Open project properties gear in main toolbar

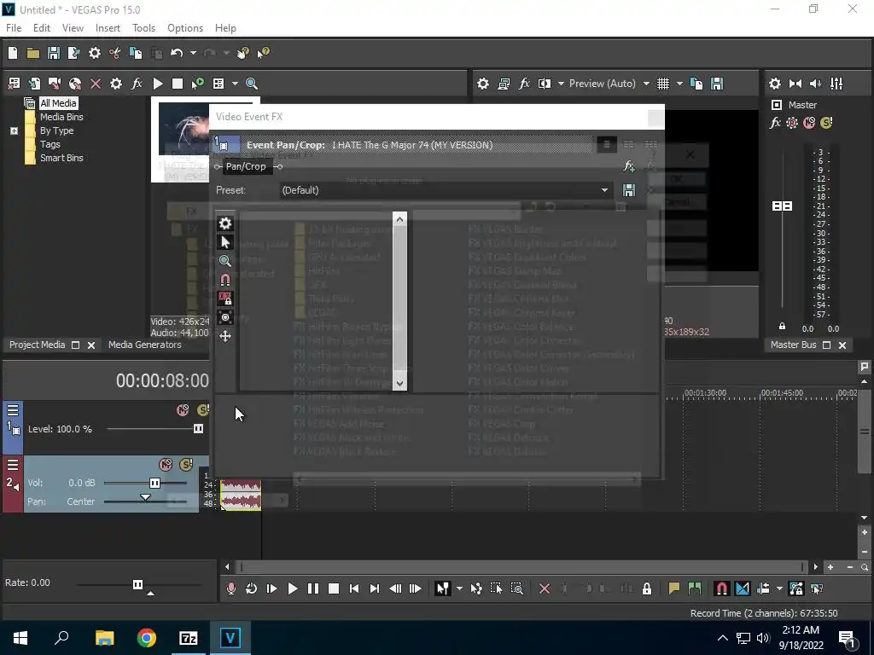(x=95, y=53)
